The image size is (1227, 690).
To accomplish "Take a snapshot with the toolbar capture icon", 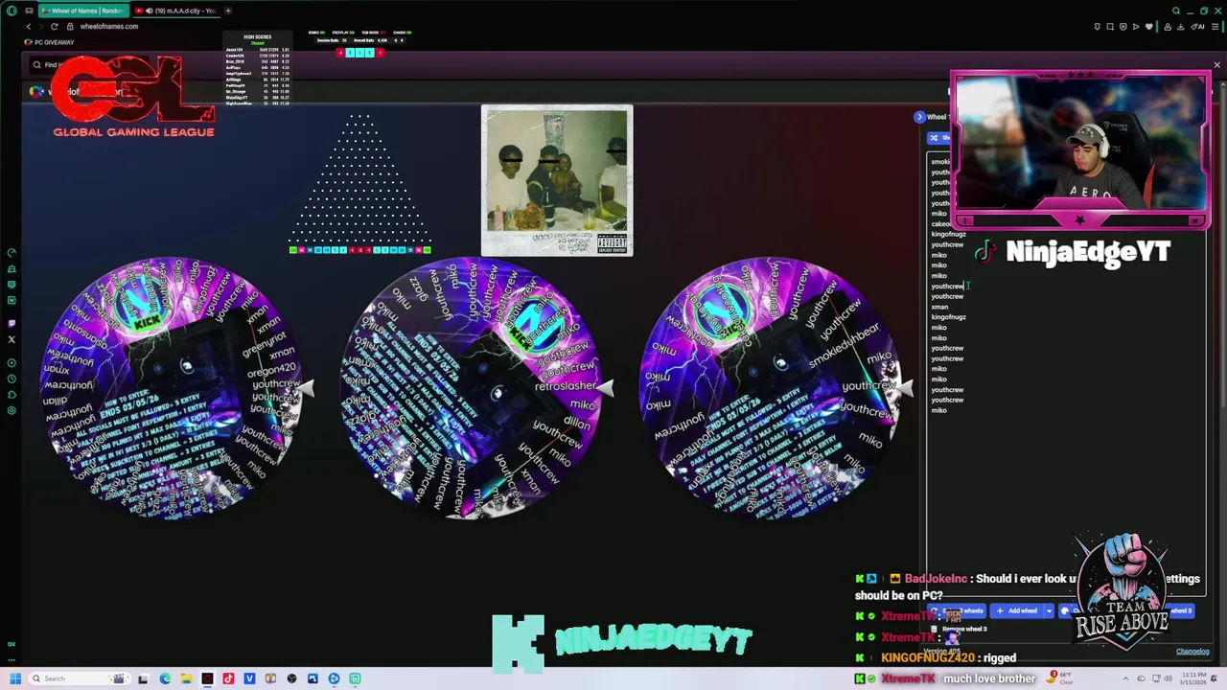I will click(x=1110, y=26).
